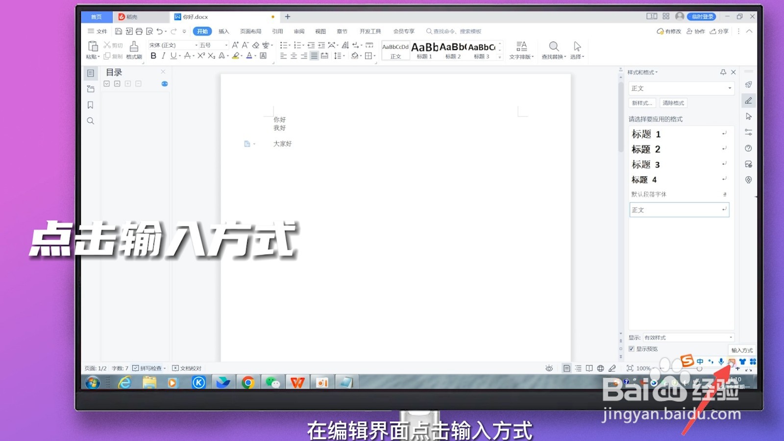
Task: Click the numbered list icon
Action: coord(297,45)
